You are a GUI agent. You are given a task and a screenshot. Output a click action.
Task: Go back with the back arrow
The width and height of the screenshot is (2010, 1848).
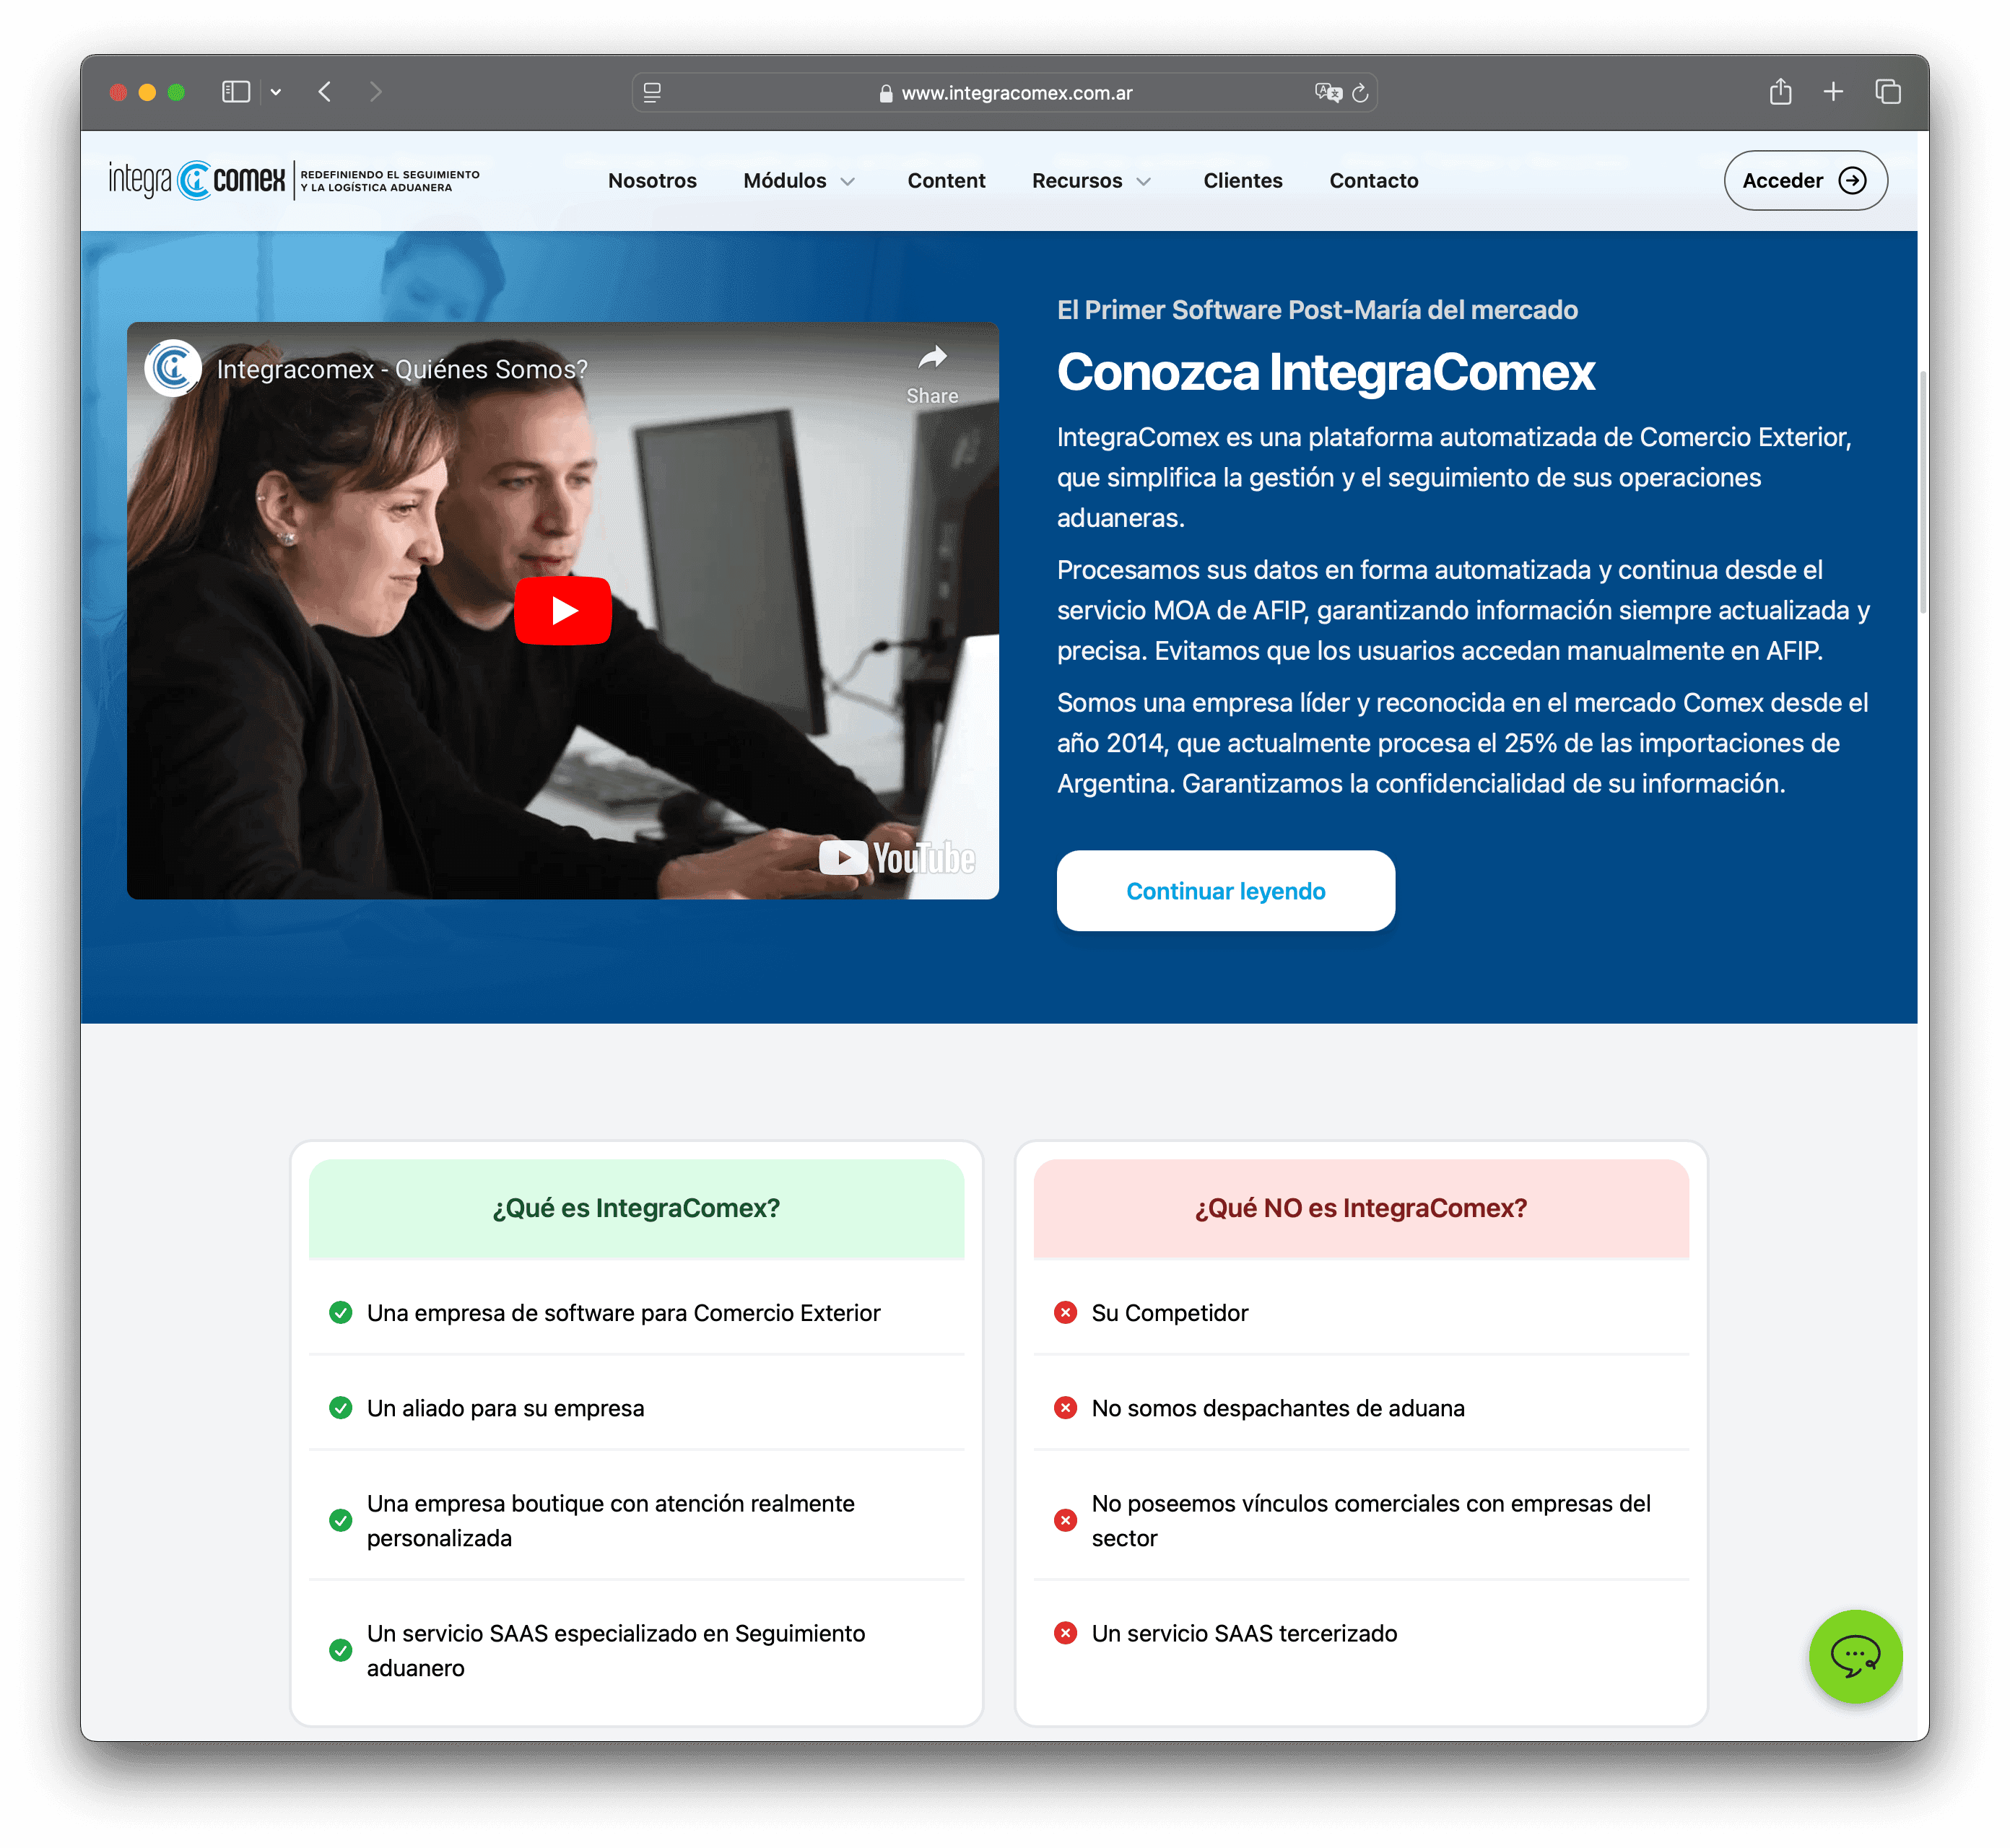coord(325,92)
